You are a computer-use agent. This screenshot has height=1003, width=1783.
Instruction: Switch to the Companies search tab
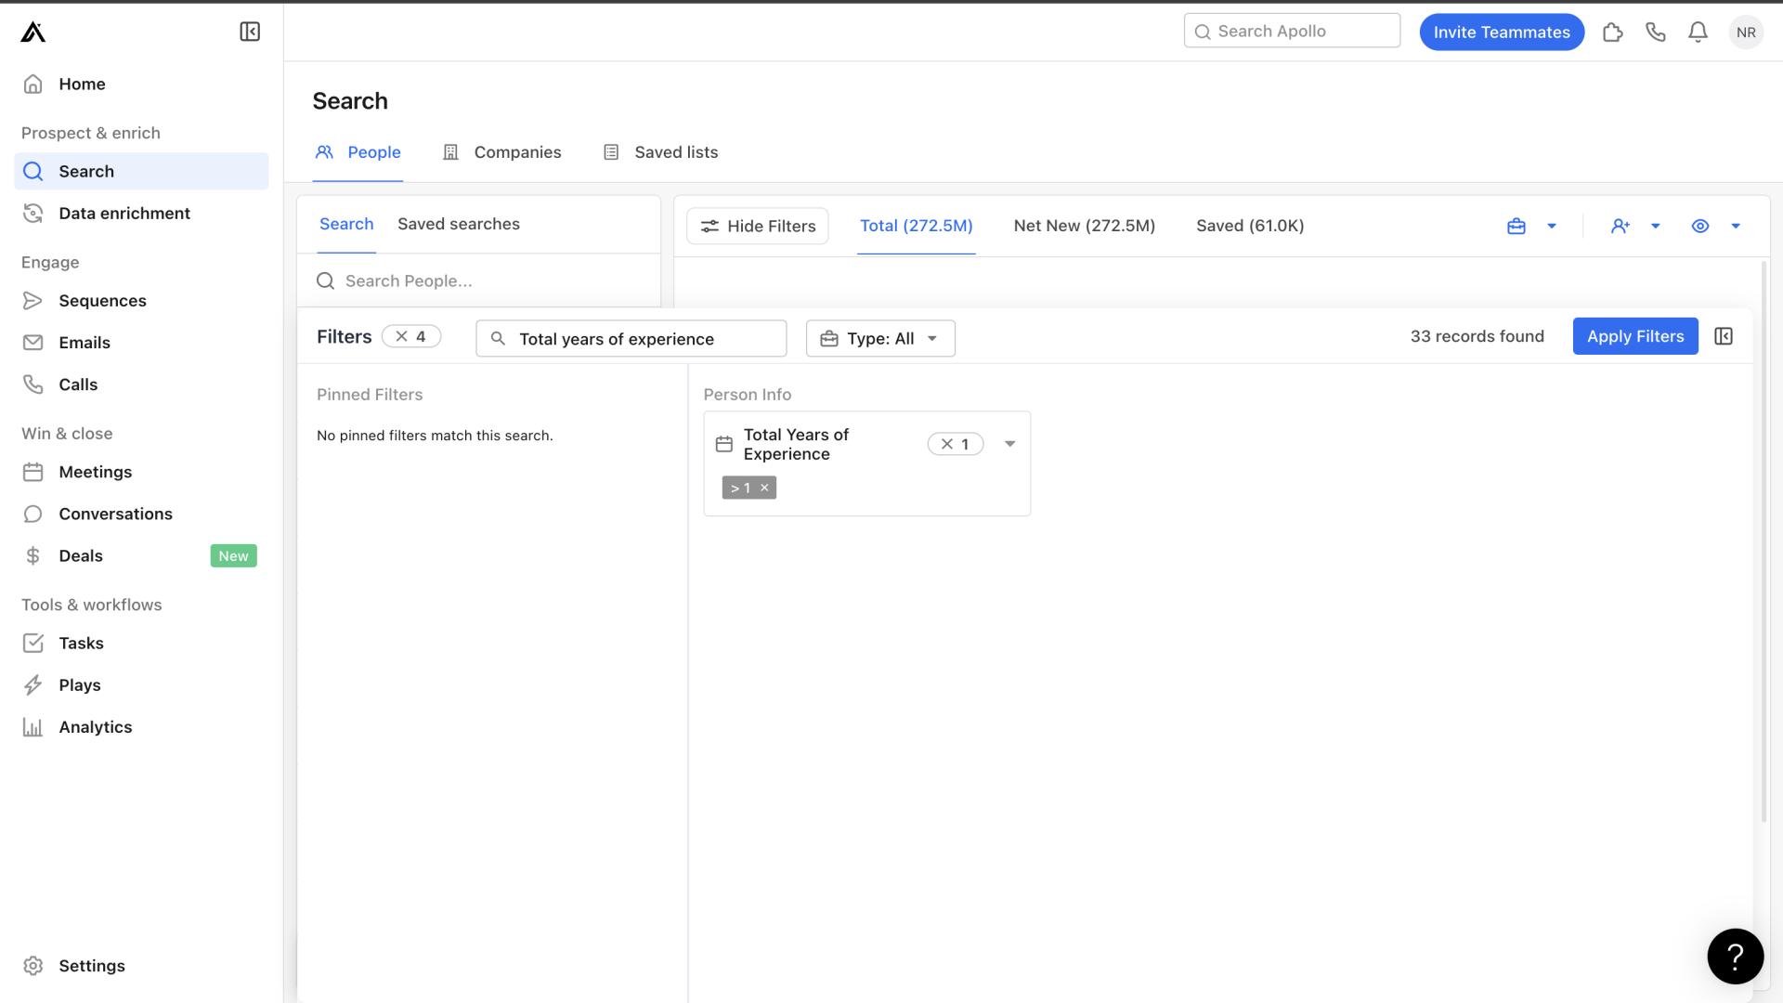(x=516, y=150)
